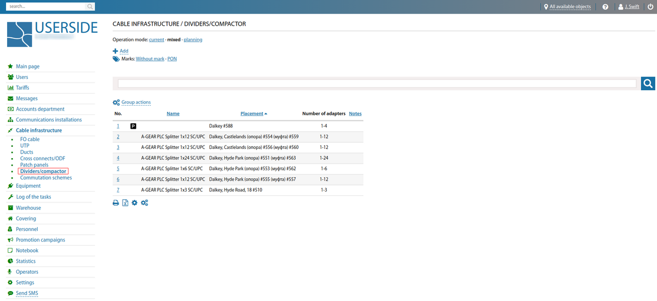Click the Add link
The height and width of the screenshot is (301, 657).
coord(124,51)
